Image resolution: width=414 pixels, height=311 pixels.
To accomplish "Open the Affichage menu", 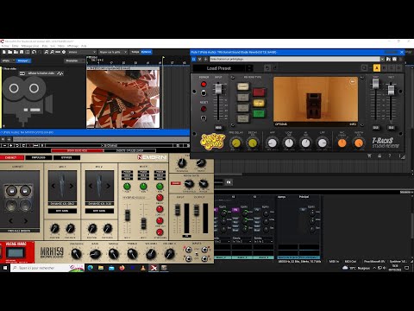I will 72,46.
